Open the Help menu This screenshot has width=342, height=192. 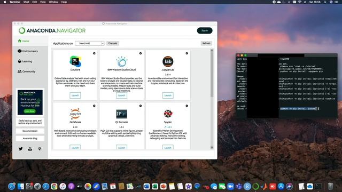[x=64, y=2]
